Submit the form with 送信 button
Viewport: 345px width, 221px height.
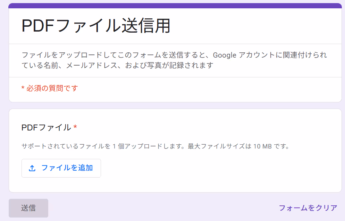click(x=28, y=208)
